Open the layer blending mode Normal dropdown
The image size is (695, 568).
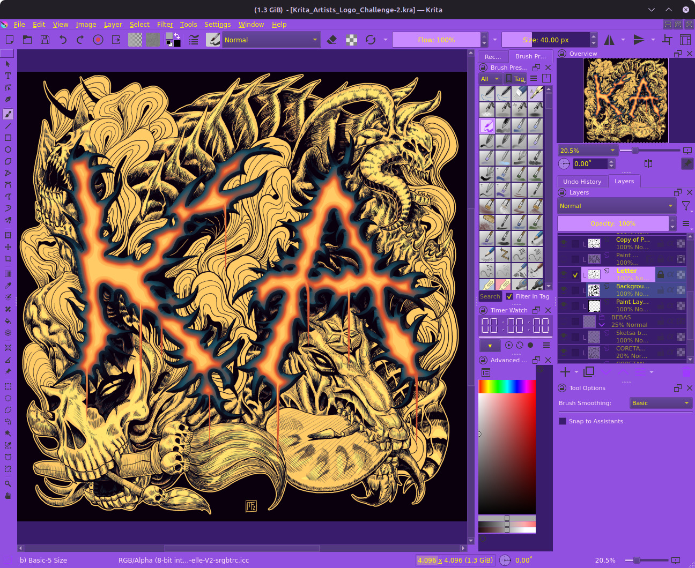tap(616, 206)
